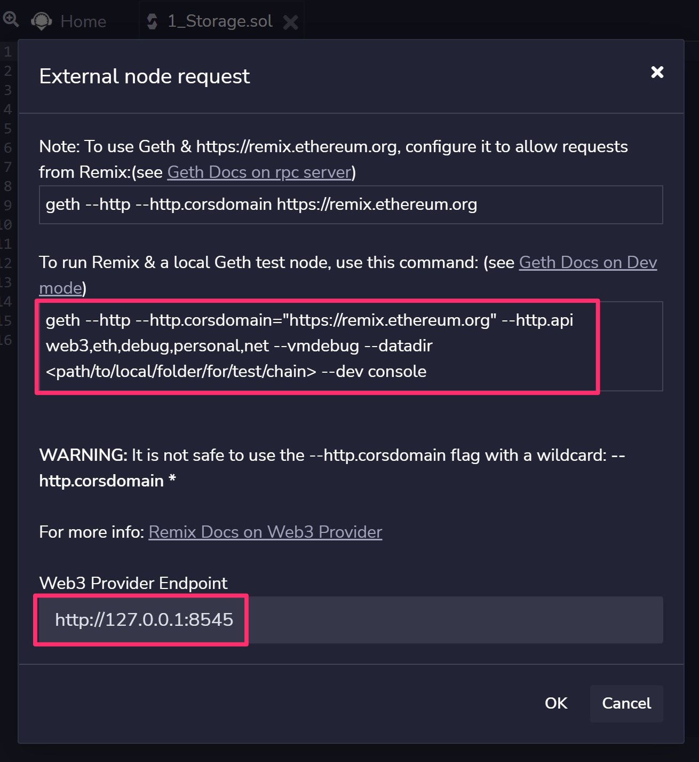Open the Remix Docs on Web3 Provider link
Image resolution: width=699 pixels, height=762 pixels.
(x=265, y=532)
